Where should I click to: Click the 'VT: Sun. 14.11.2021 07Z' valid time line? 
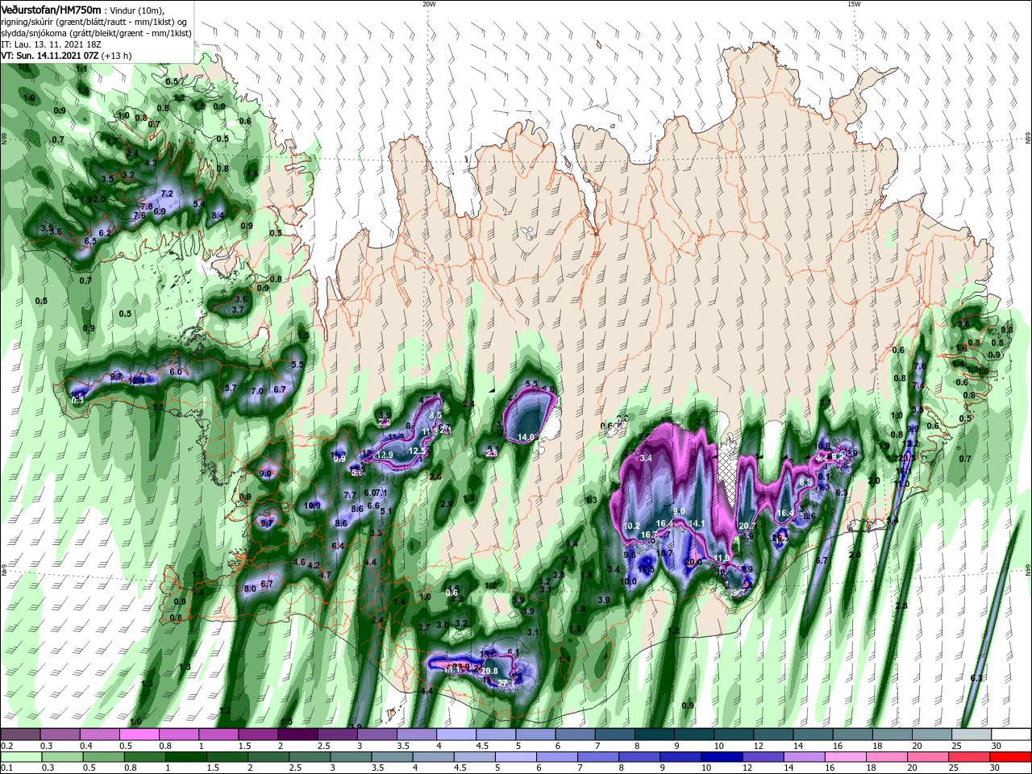50,56
